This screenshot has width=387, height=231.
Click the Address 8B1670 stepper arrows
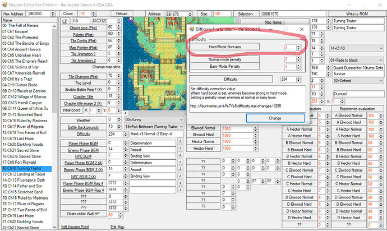tap(190, 14)
